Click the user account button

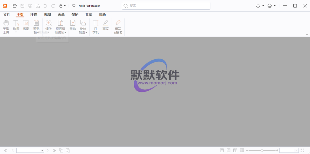pos(269,6)
